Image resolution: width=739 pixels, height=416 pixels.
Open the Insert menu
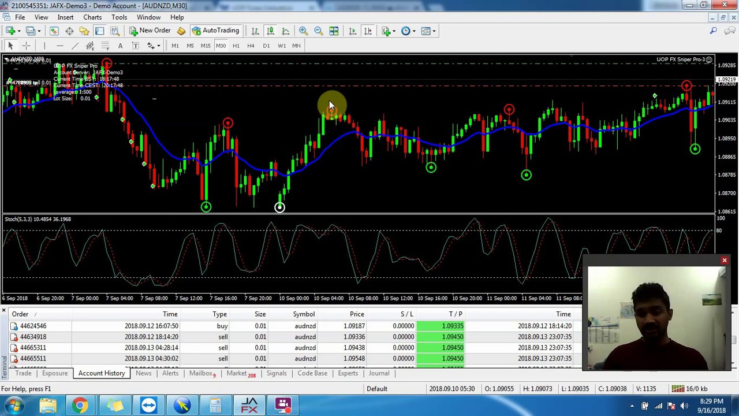coord(65,17)
